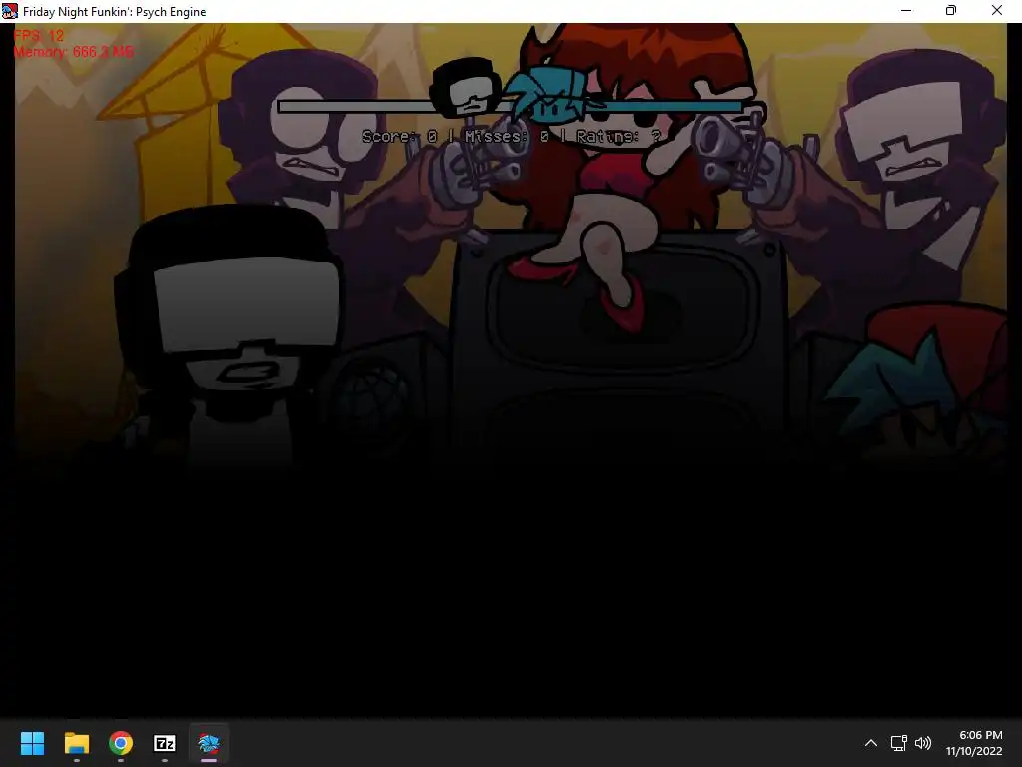Image resolution: width=1022 pixels, height=767 pixels.
Task: Click Tankman's health bar head icon
Action: tap(466, 88)
